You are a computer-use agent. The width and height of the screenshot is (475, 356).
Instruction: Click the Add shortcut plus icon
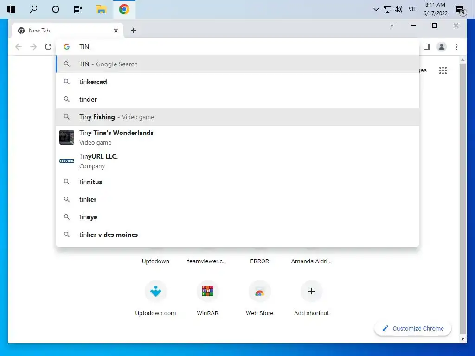(x=311, y=291)
